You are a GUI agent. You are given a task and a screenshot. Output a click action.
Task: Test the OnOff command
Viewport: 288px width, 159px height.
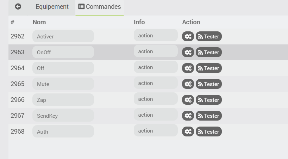(209, 52)
